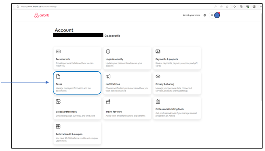Open the Notifications title
The image size is (265, 151).
[113, 84]
